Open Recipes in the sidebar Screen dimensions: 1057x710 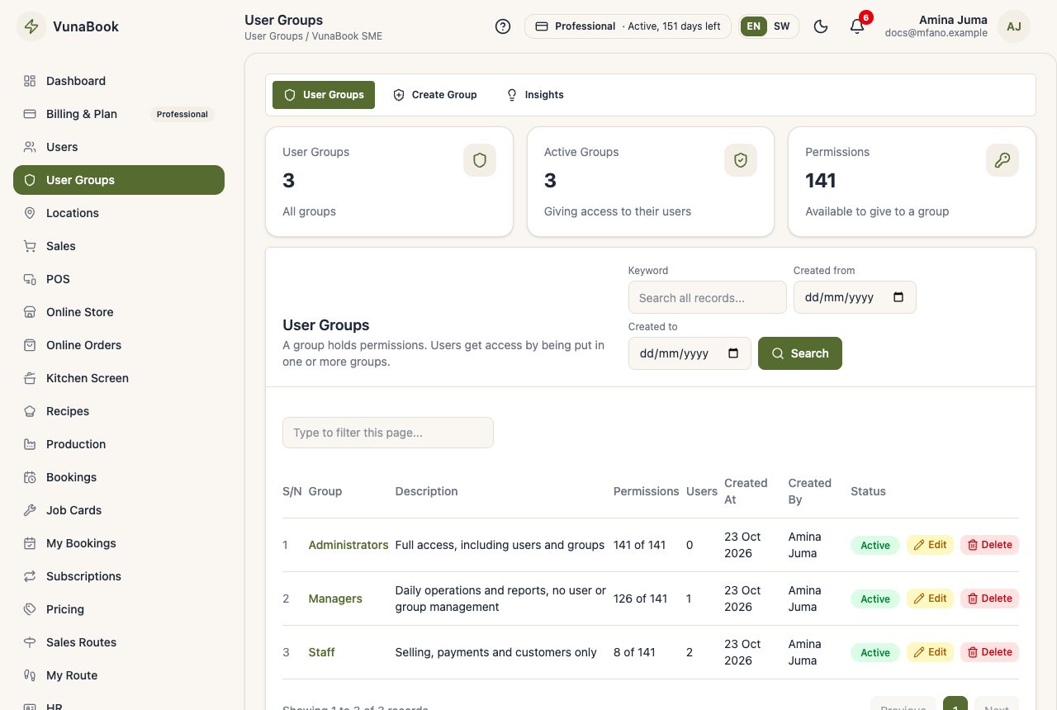(x=119, y=411)
